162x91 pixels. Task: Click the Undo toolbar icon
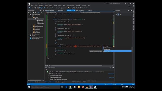tap(44, 8)
